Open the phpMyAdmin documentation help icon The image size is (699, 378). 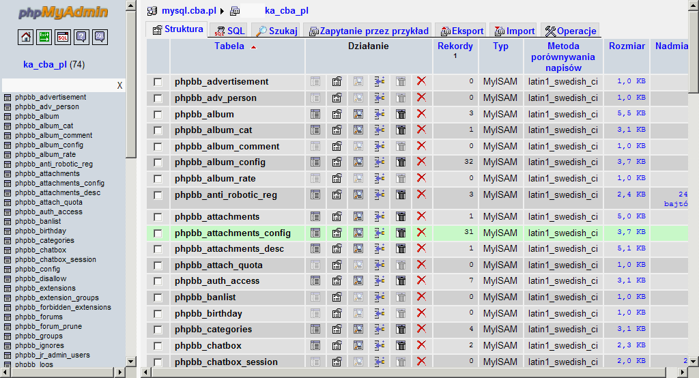(81, 37)
